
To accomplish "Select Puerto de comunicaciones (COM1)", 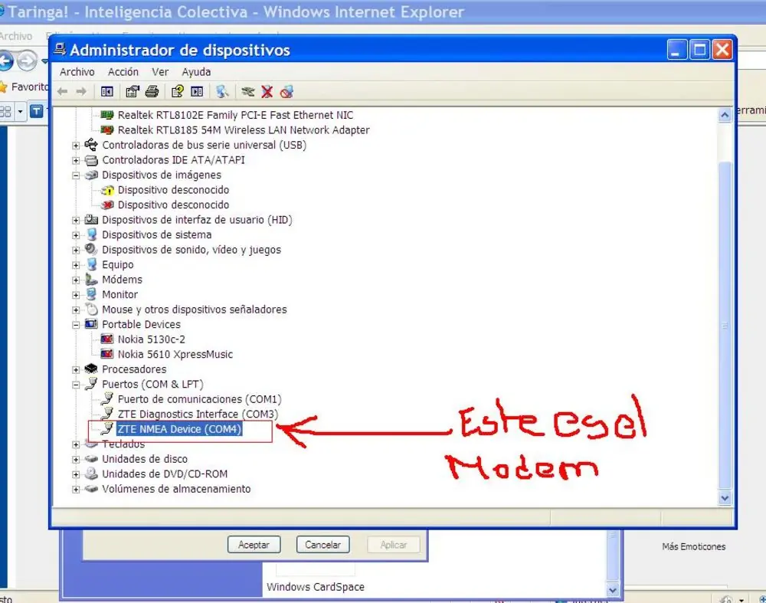I will 199,399.
